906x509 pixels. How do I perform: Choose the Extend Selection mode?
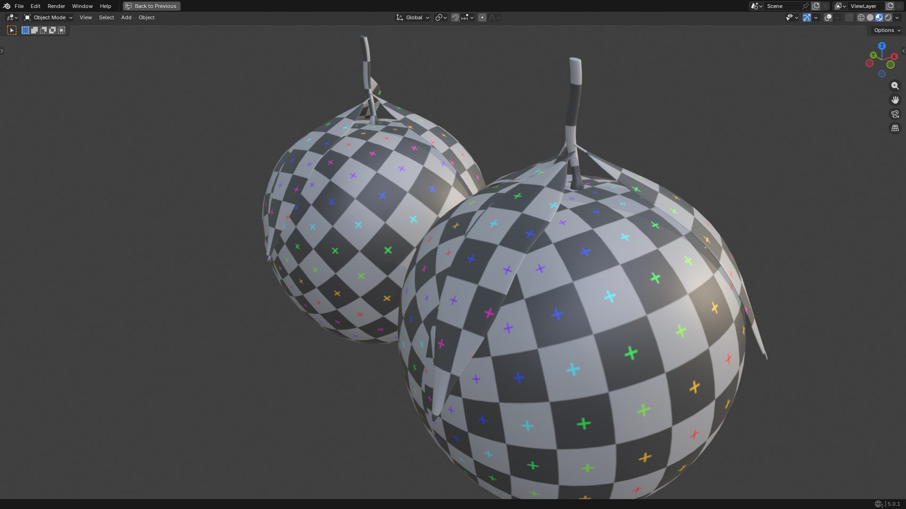tap(34, 30)
